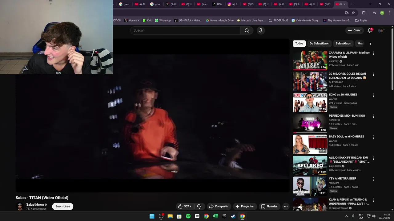Open Calendario de Google bookmark
394x221 pixels.
[306, 21]
